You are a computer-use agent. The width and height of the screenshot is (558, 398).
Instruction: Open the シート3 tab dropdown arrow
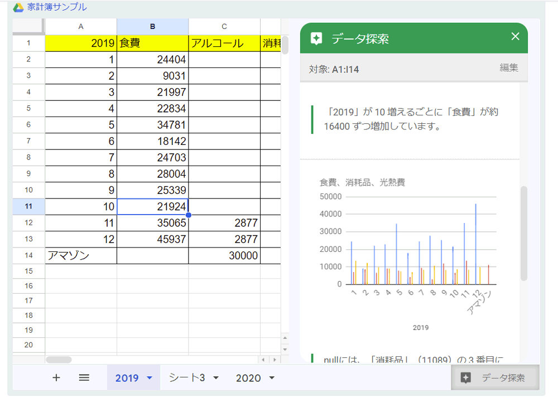(215, 378)
